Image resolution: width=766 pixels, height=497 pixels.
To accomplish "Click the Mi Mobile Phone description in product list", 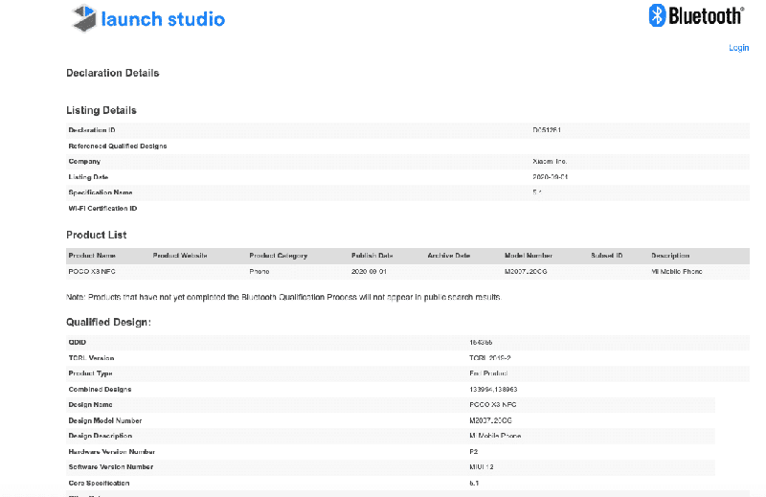I will pos(677,272).
